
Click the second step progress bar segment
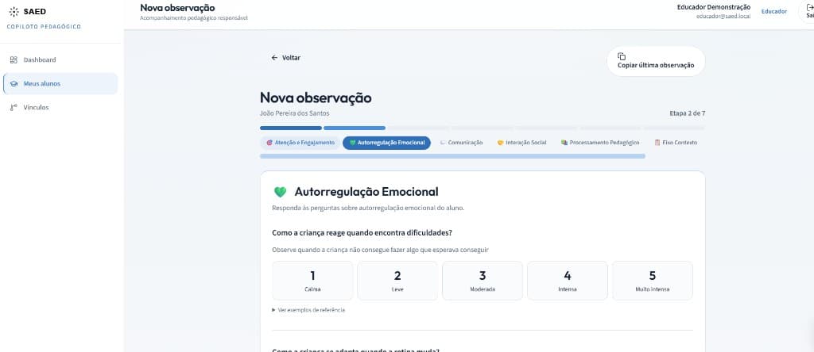click(355, 128)
